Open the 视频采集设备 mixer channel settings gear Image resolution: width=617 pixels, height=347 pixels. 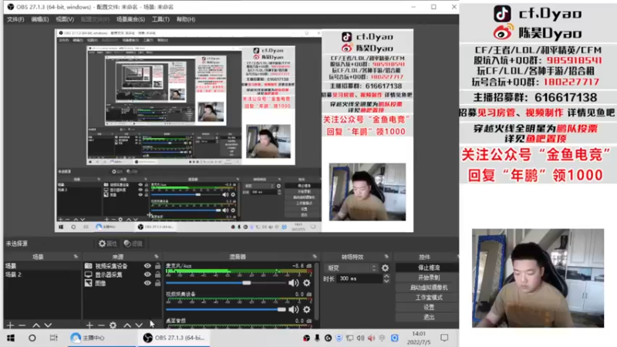306,310
